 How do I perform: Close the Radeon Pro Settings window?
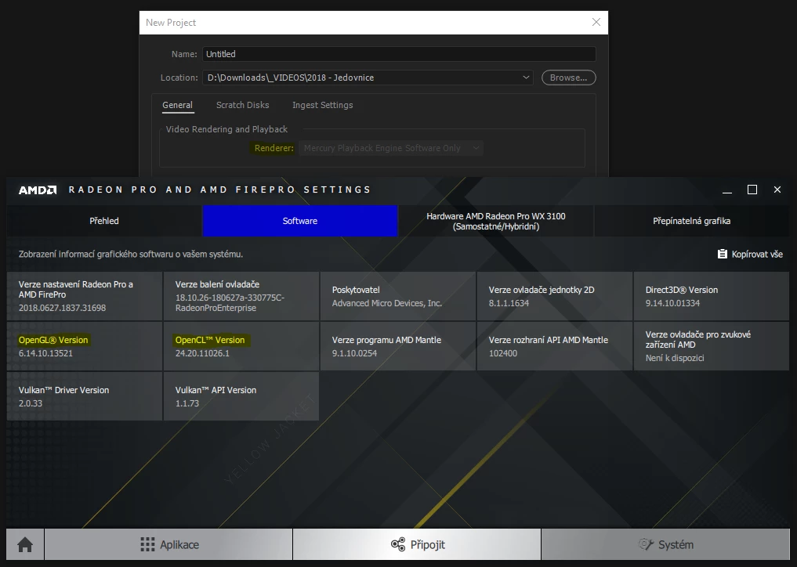click(777, 190)
